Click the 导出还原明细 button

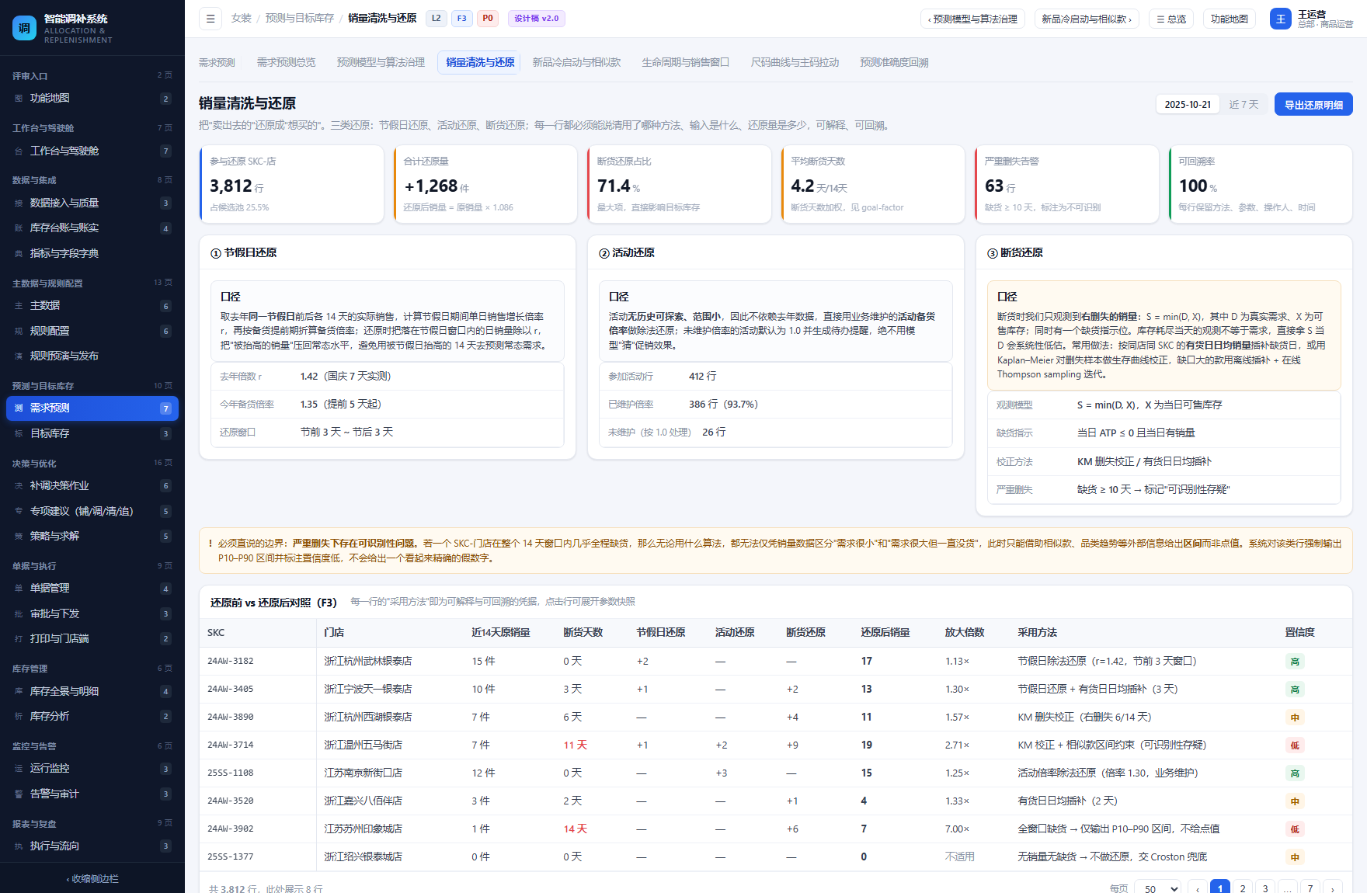point(1313,105)
